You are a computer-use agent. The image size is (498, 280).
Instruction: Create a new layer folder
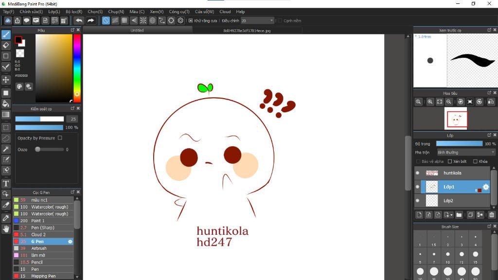click(x=459, y=215)
